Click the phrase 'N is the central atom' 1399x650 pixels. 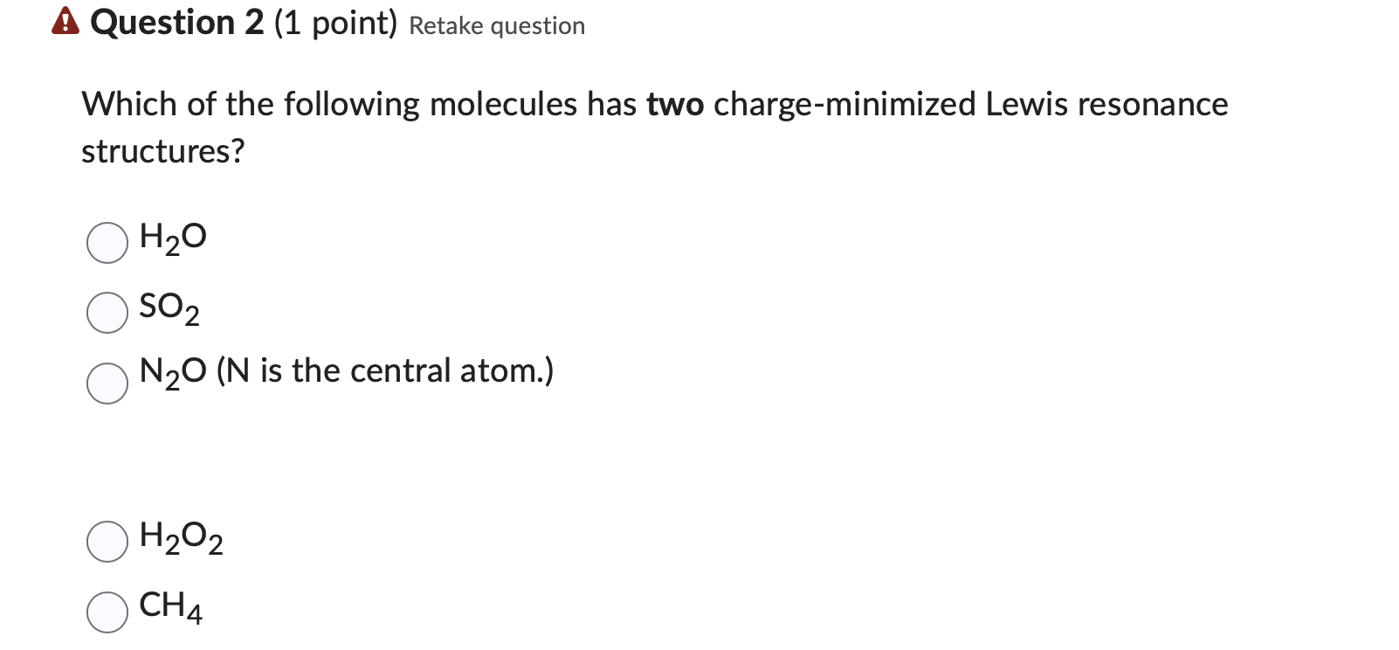(384, 370)
